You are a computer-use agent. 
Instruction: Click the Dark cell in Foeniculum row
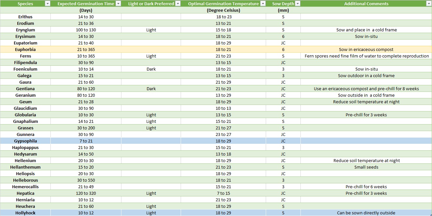[x=151, y=69]
